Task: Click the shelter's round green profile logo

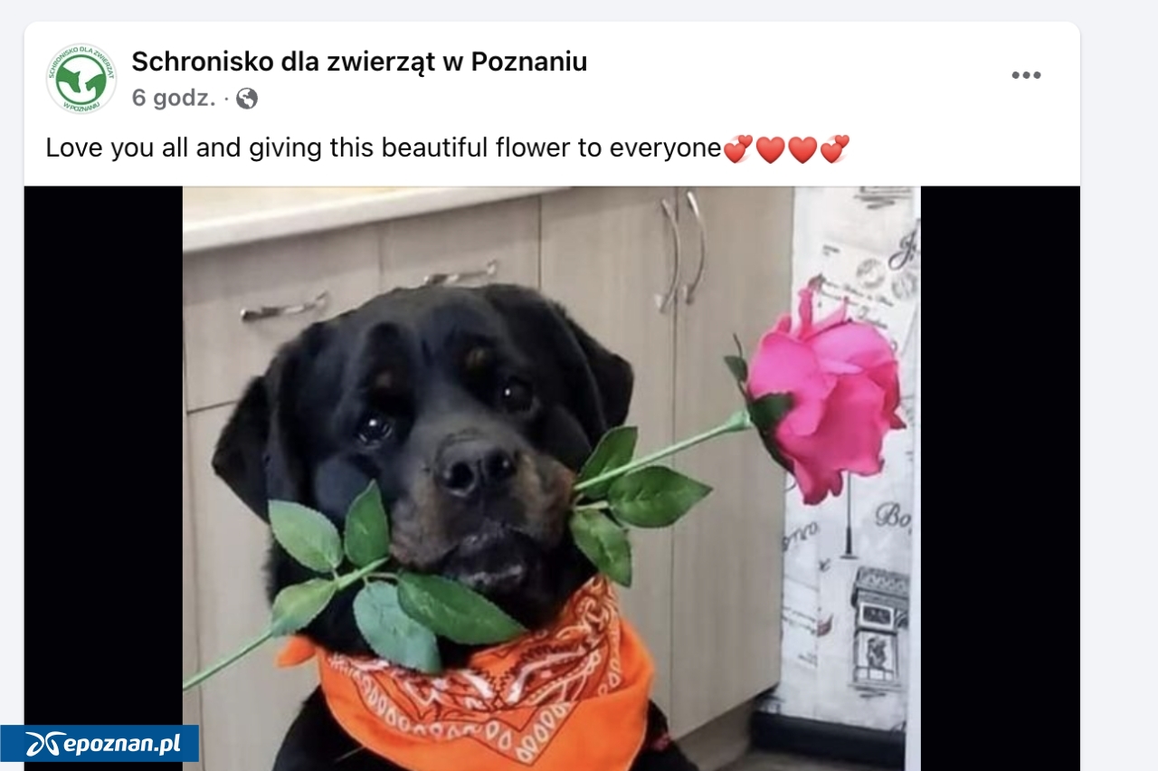Action: [81, 79]
